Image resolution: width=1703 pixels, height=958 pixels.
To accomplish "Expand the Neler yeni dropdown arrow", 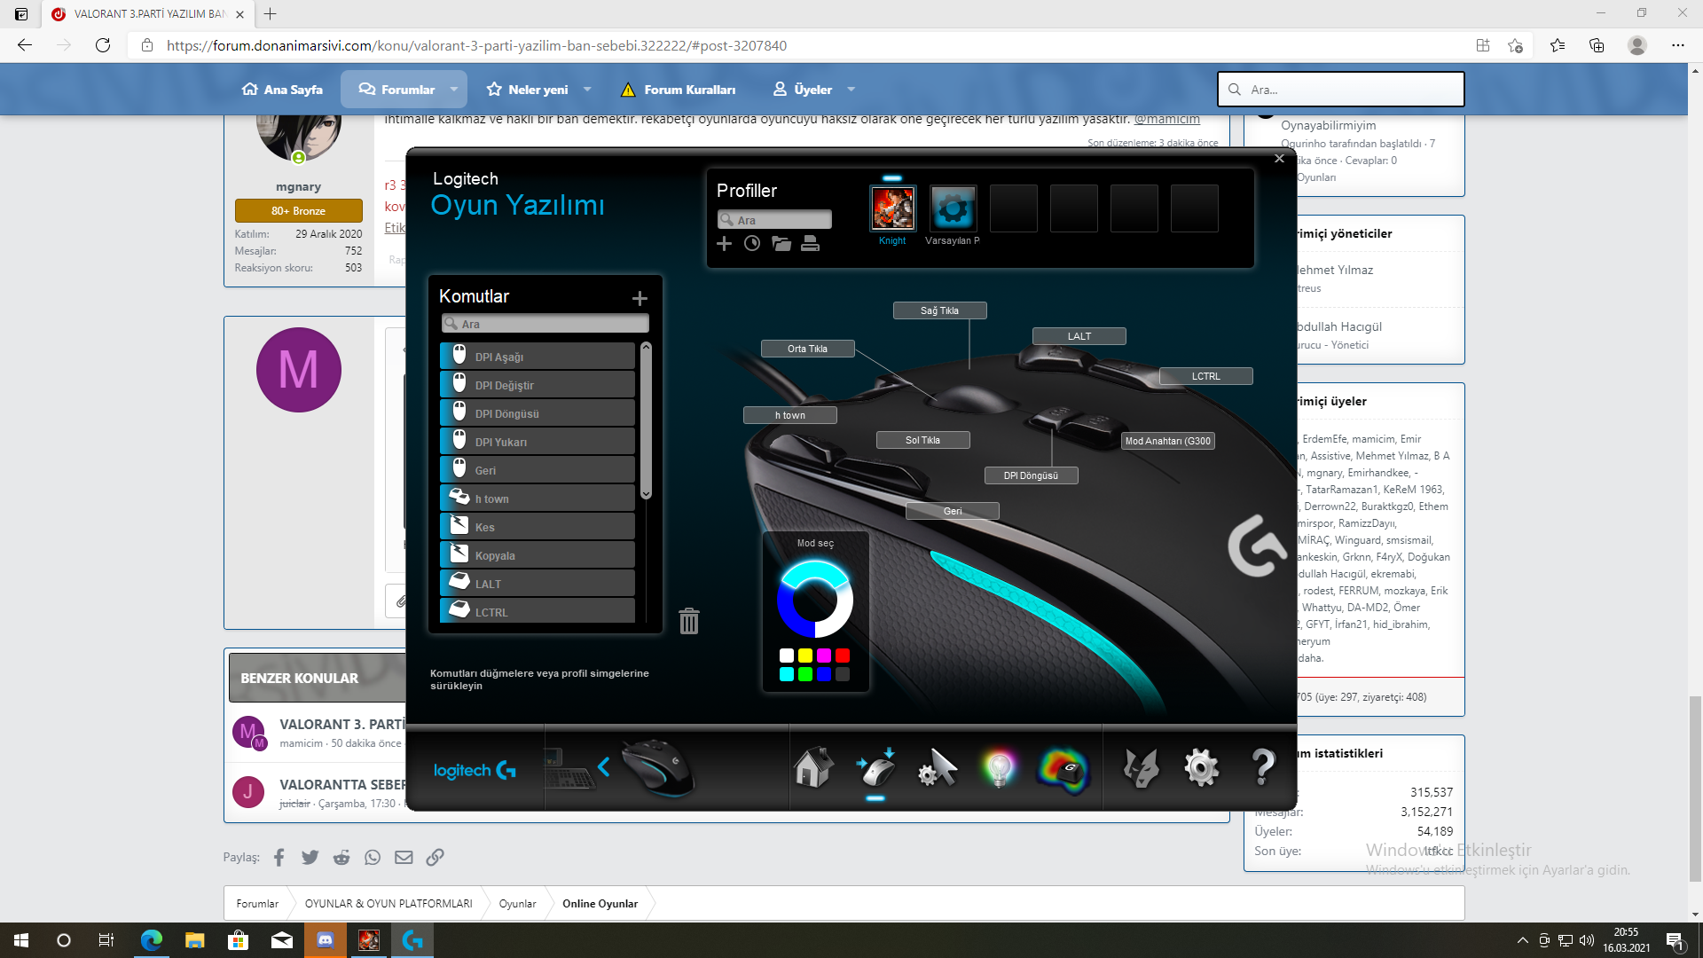I will 587,90.
